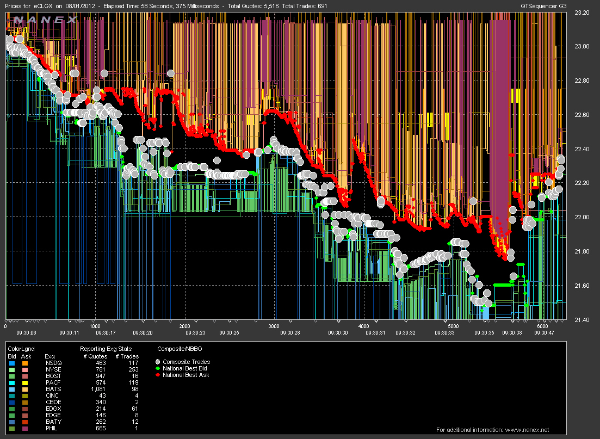Click the EDGX exchange label
This screenshot has width=600, height=439.
click(53, 409)
